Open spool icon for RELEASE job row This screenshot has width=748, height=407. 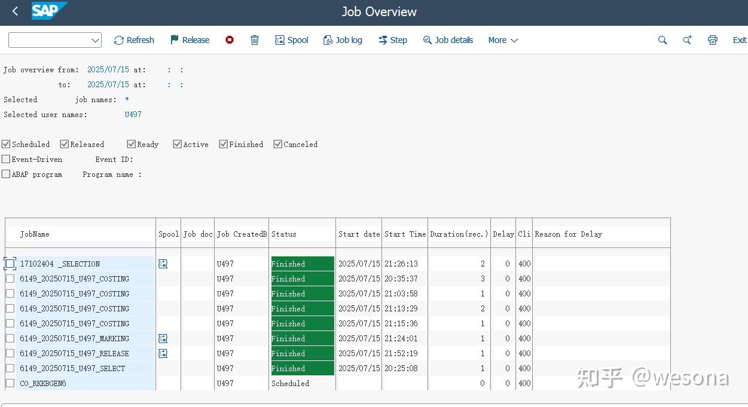pos(163,353)
